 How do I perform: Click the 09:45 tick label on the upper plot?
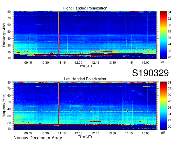pos(28,63)
